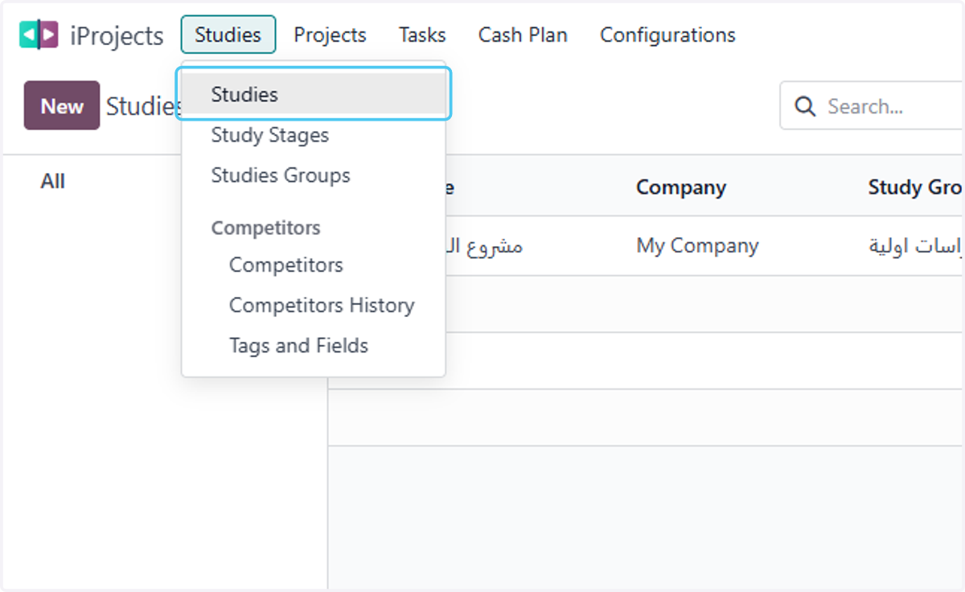This screenshot has height=592, width=965.
Task: Open the Configurations menu
Action: [667, 35]
